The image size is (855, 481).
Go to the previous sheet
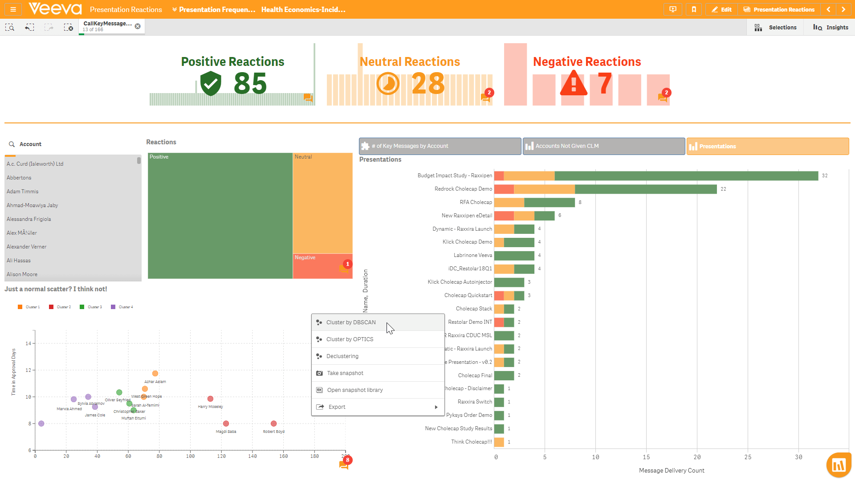coord(828,9)
